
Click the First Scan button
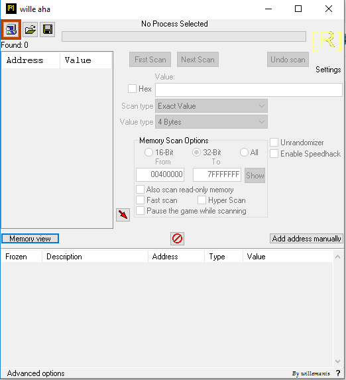pos(150,60)
